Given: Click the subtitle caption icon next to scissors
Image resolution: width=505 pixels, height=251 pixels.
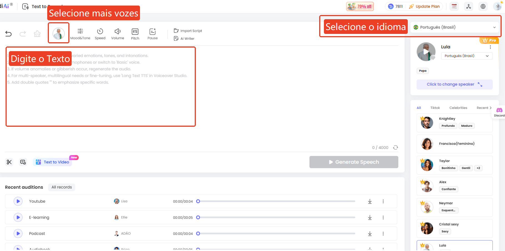Looking at the screenshot, I should (x=23, y=162).
